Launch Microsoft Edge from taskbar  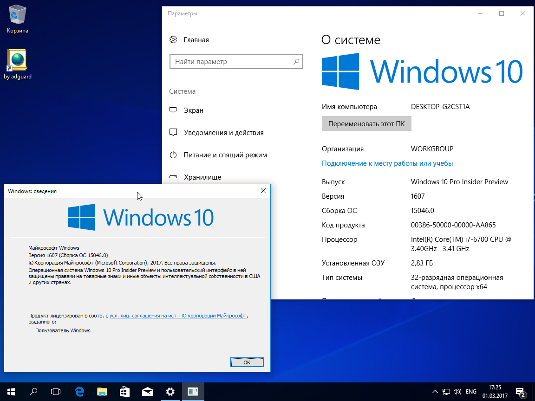point(79,392)
